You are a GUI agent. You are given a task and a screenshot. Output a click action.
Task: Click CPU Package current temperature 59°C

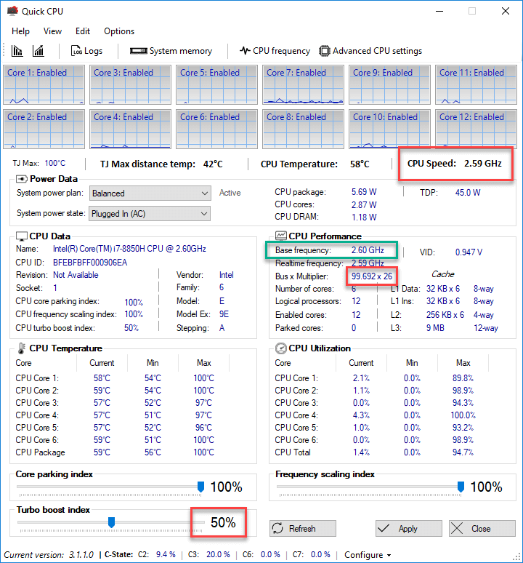102,452
